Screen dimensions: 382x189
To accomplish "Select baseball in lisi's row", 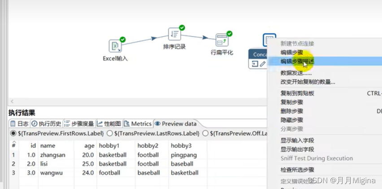I will pos(187,164).
